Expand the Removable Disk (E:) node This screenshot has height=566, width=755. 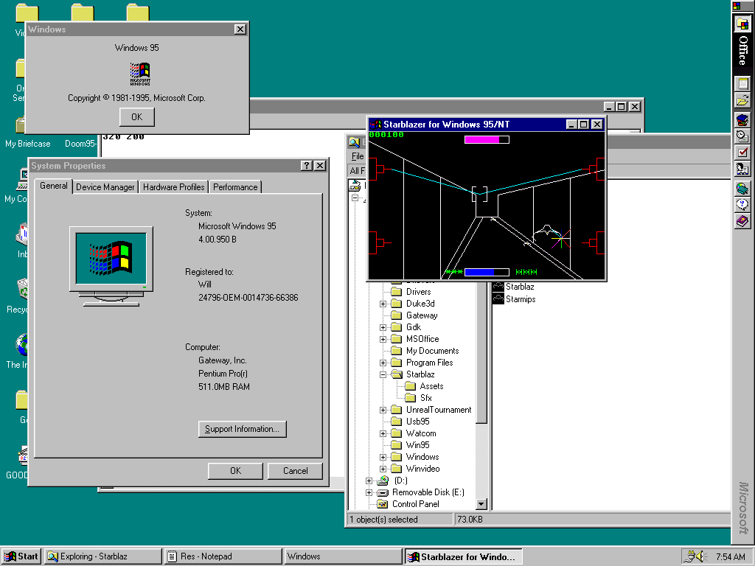(x=369, y=492)
